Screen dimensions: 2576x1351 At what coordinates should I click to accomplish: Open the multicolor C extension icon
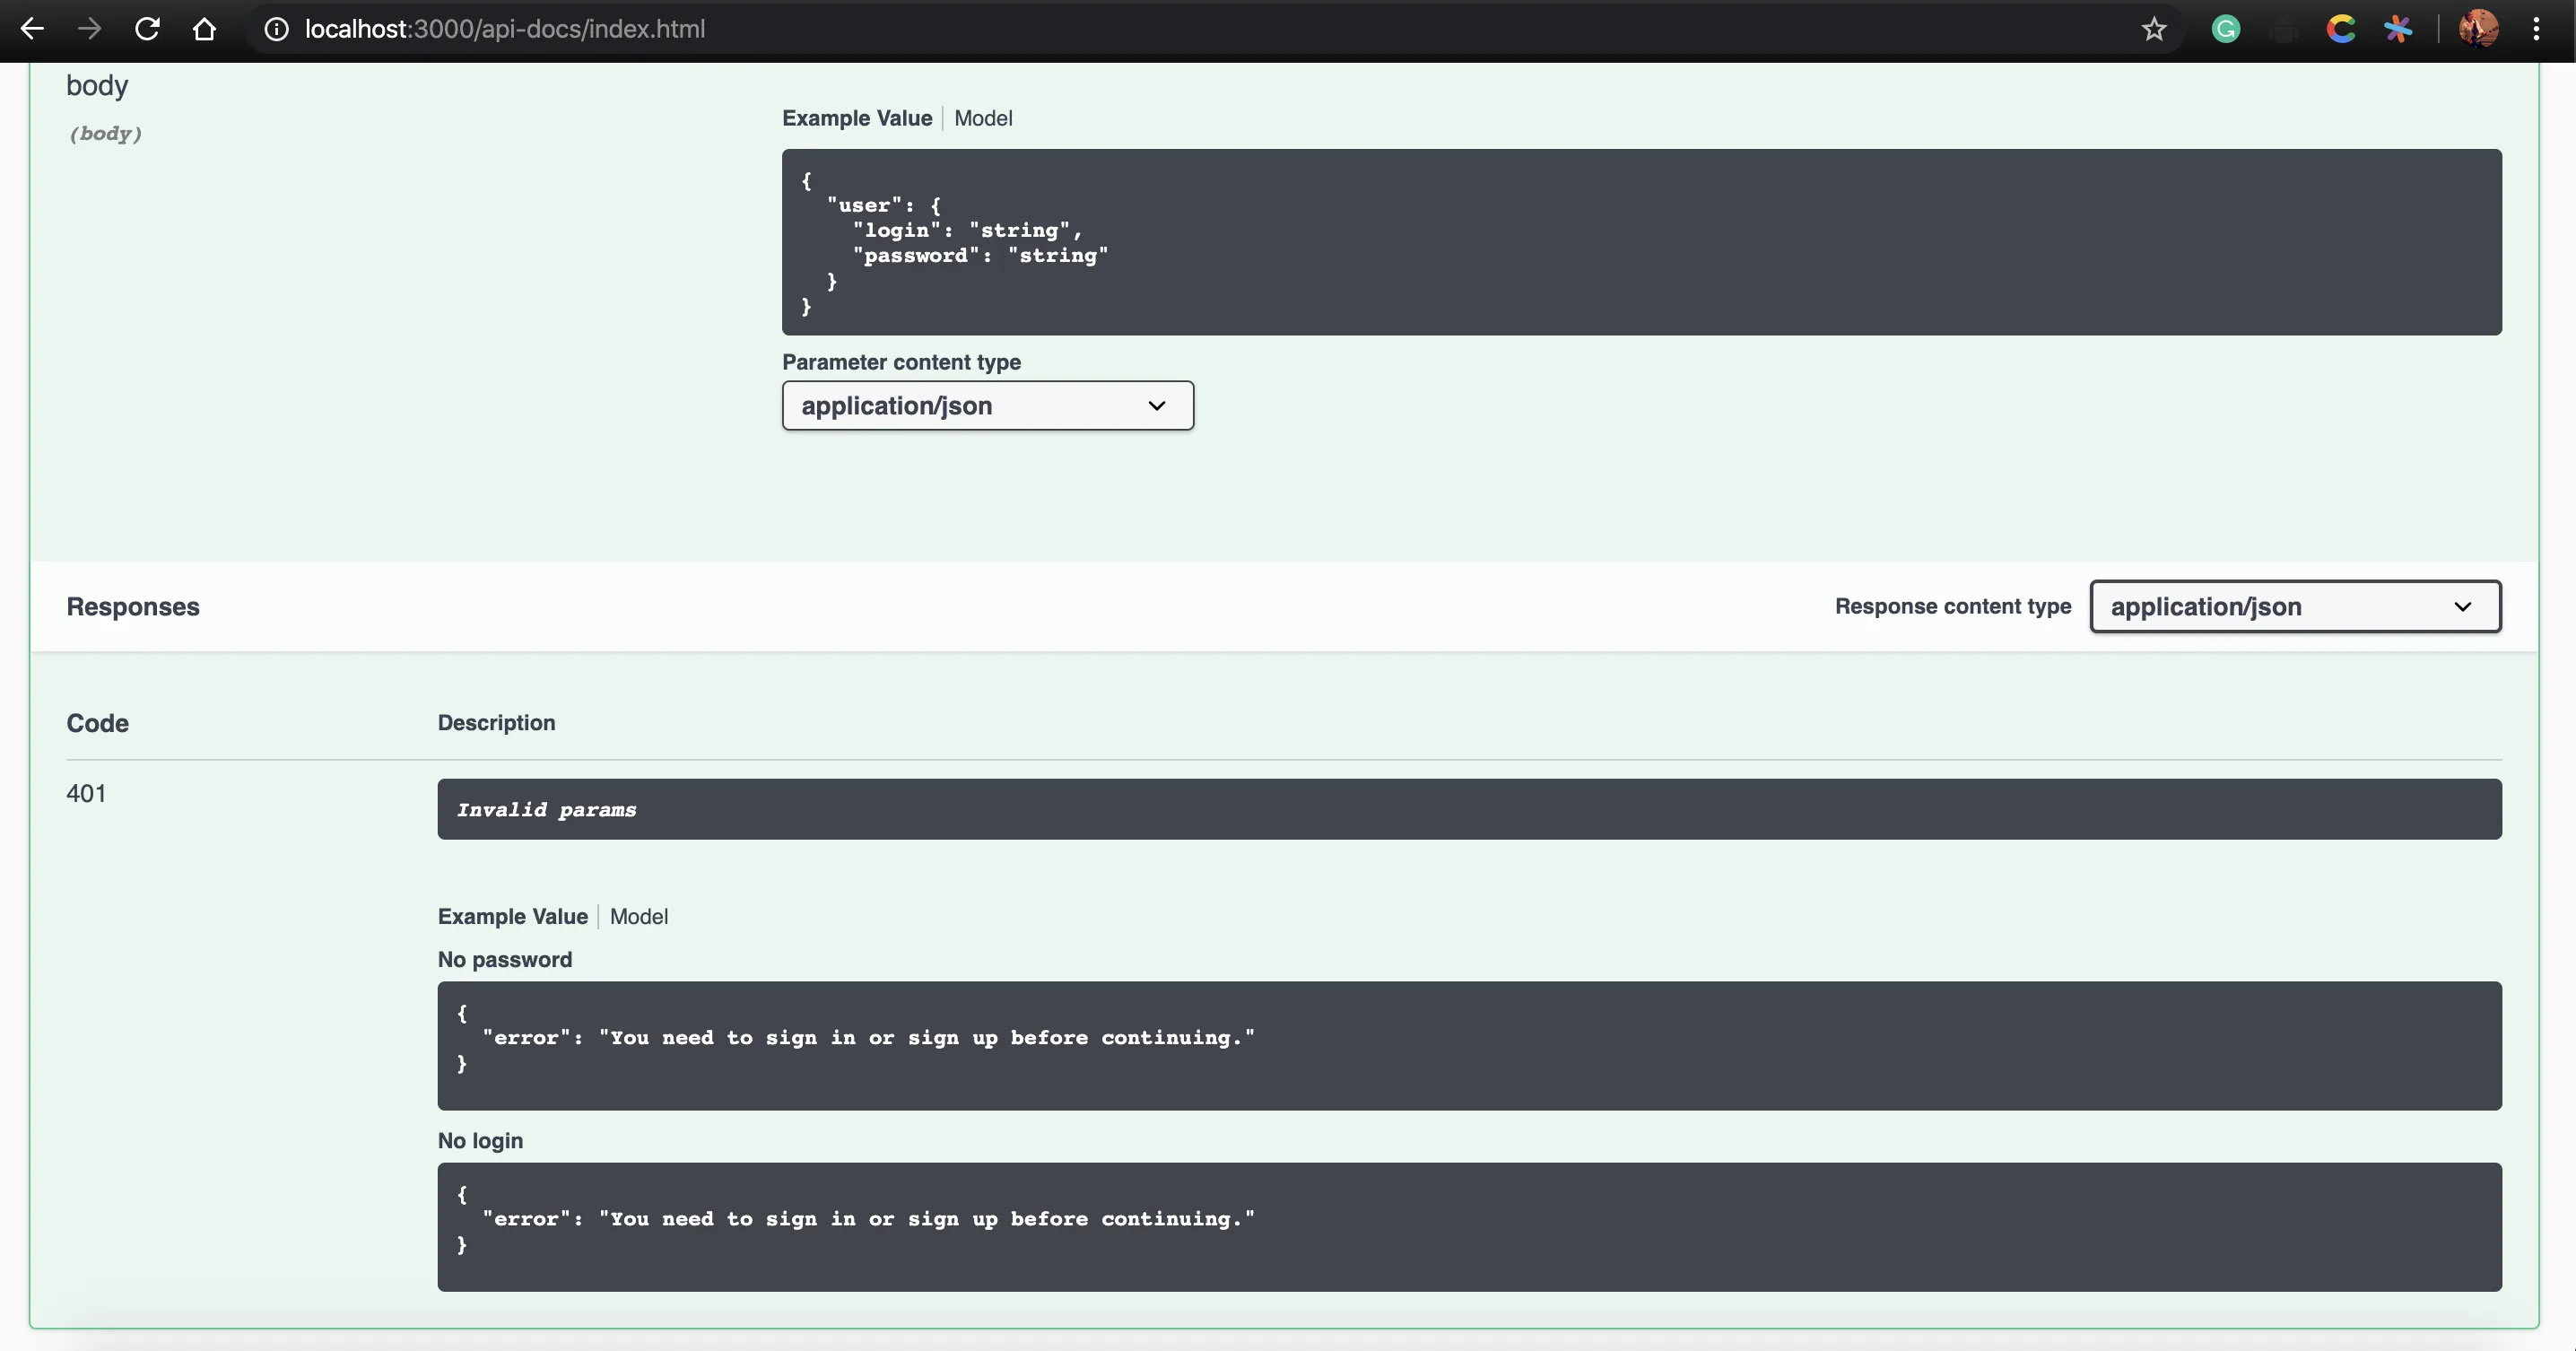click(x=2340, y=29)
